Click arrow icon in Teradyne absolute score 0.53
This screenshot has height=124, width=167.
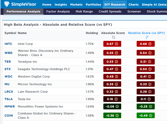click(x=116, y=62)
